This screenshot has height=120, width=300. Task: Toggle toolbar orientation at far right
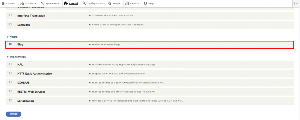pyautogui.click(x=296, y=3)
